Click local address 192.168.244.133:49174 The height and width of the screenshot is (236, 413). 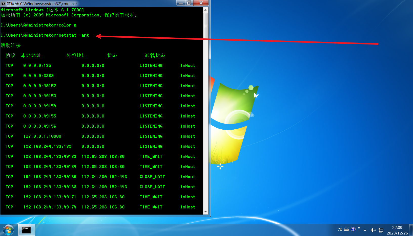(x=50, y=207)
